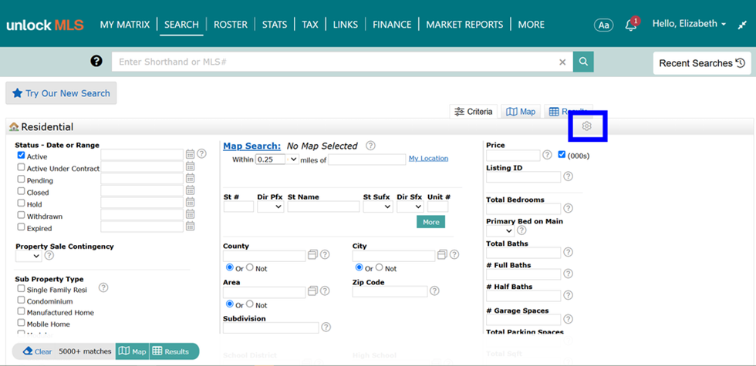
Task: Show help for the Price field
Action: tap(547, 155)
